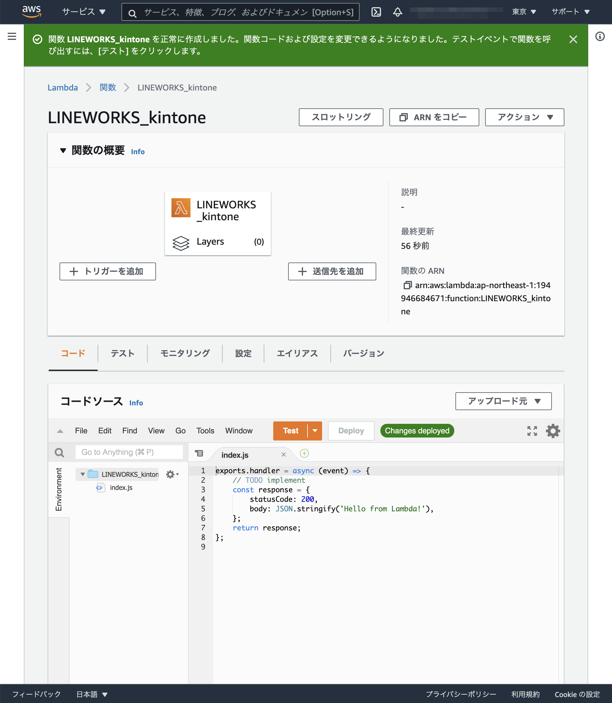Open the hamburger side navigation menu
The width and height of the screenshot is (612, 703).
(12, 37)
